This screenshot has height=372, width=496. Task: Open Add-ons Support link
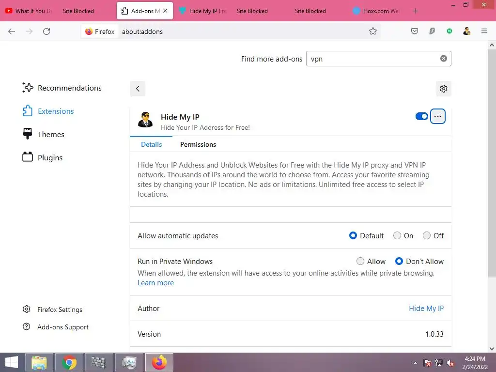tap(56, 327)
